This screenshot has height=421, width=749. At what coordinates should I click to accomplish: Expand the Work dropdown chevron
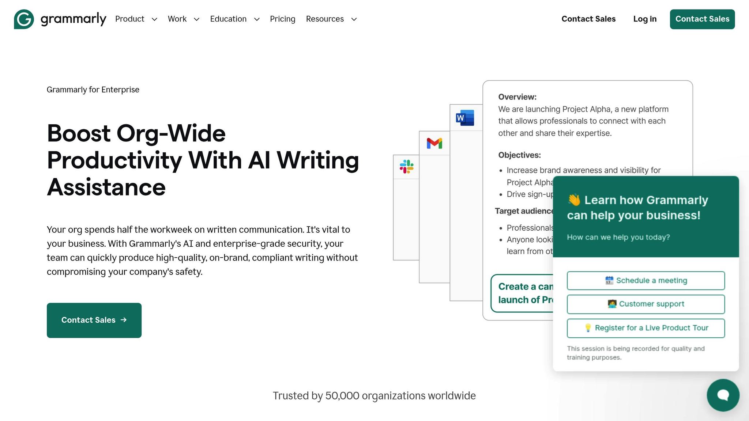pos(196,19)
